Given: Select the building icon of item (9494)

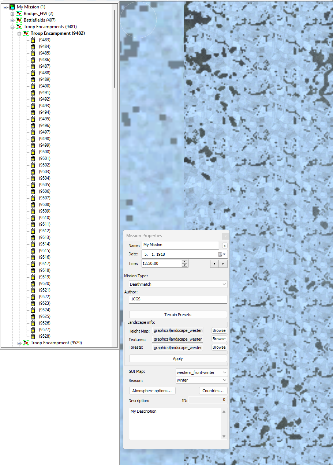Looking at the screenshot, I should point(33,112).
